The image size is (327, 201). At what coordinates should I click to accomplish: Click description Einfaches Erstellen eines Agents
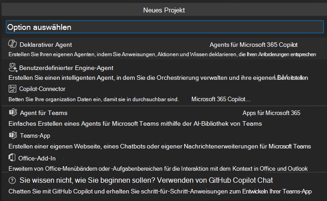point(135,124)
